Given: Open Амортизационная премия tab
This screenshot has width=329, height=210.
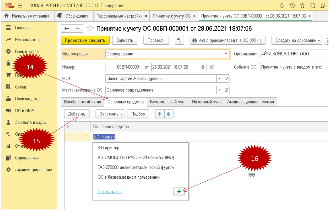Looking at the screenshot, I should pyautogui.click(x=250, y=102).
